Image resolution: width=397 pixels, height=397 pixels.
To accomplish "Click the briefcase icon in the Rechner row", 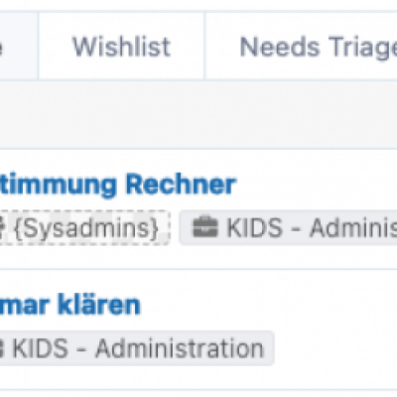I will 205,227.
